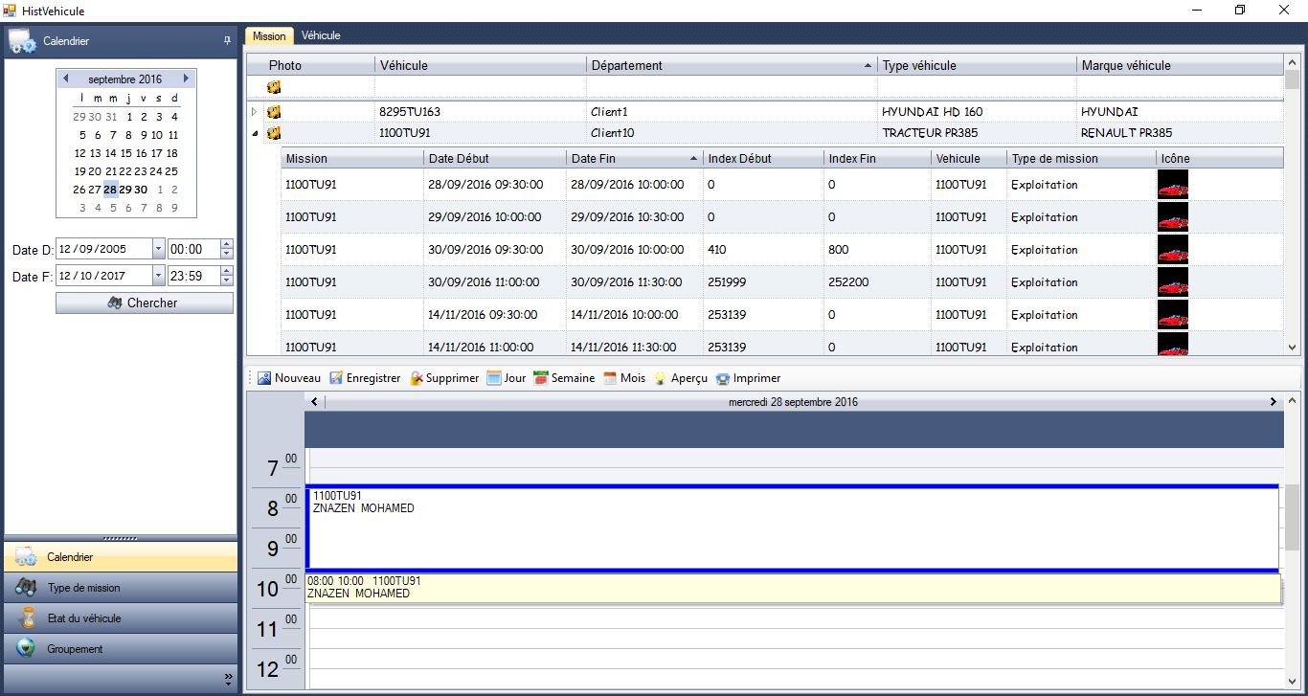The width and height of the screenshot is (1308, 696).
Task: Open the Groupement navigation section
Action: click(121, 649)
